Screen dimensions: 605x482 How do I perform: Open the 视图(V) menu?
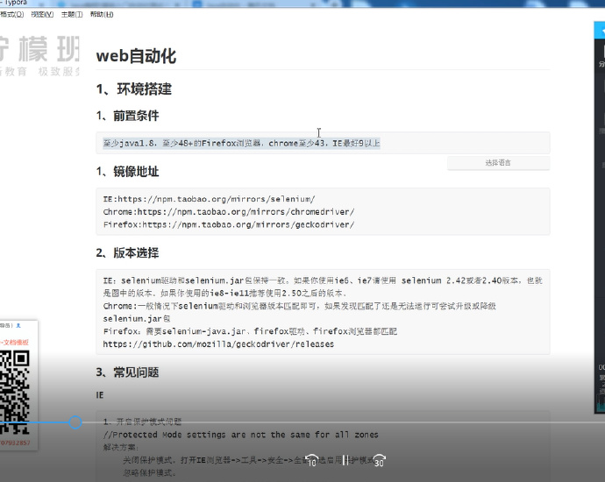[x=42, y=14]
